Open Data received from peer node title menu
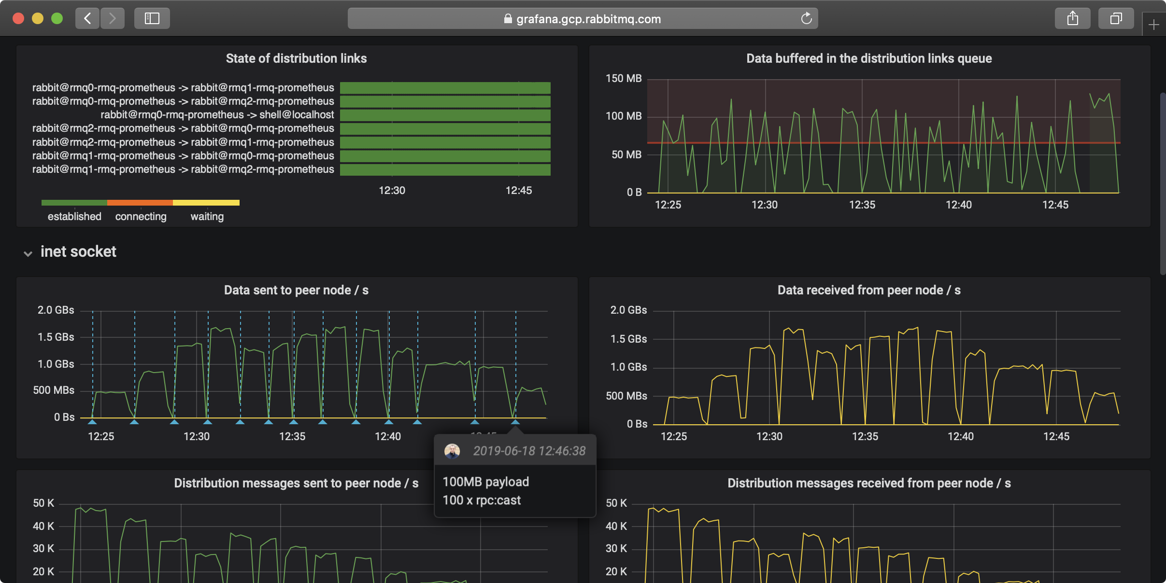The image size is (1166, 583). click(869, 290)
